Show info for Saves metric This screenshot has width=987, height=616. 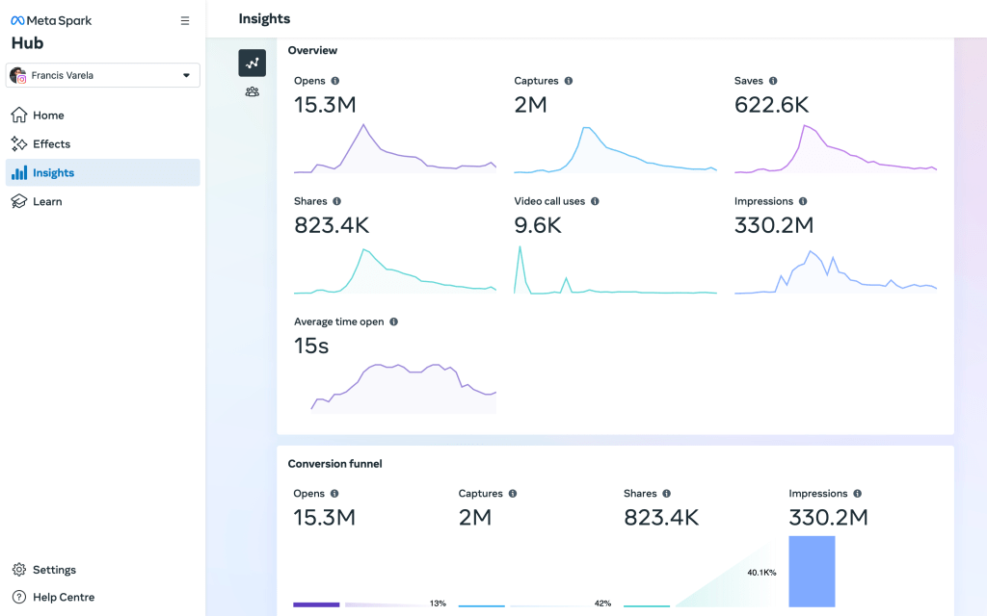773,81
